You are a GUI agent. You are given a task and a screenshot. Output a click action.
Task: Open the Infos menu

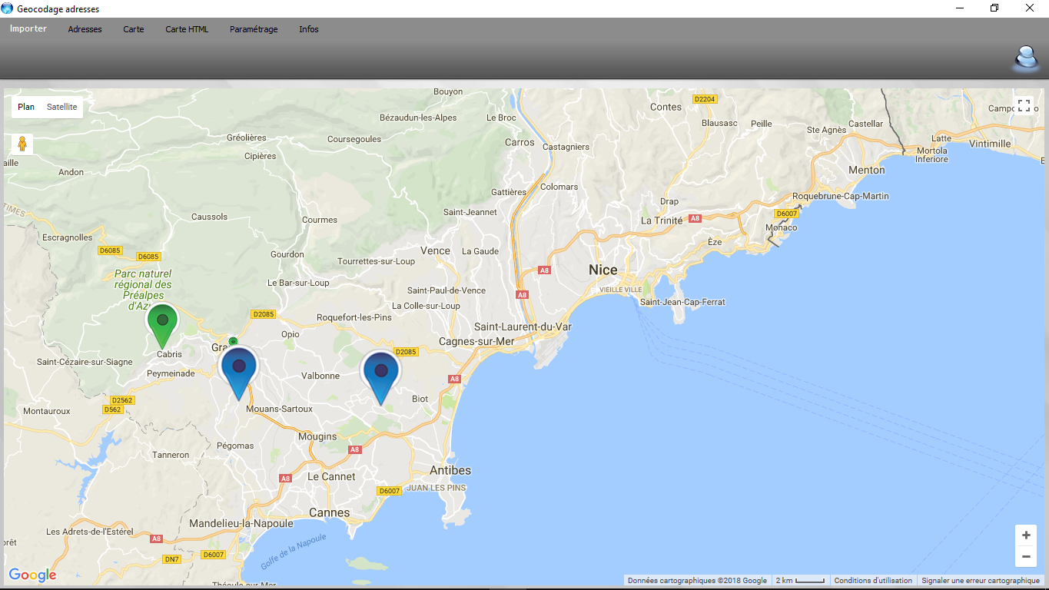(309, 29)
